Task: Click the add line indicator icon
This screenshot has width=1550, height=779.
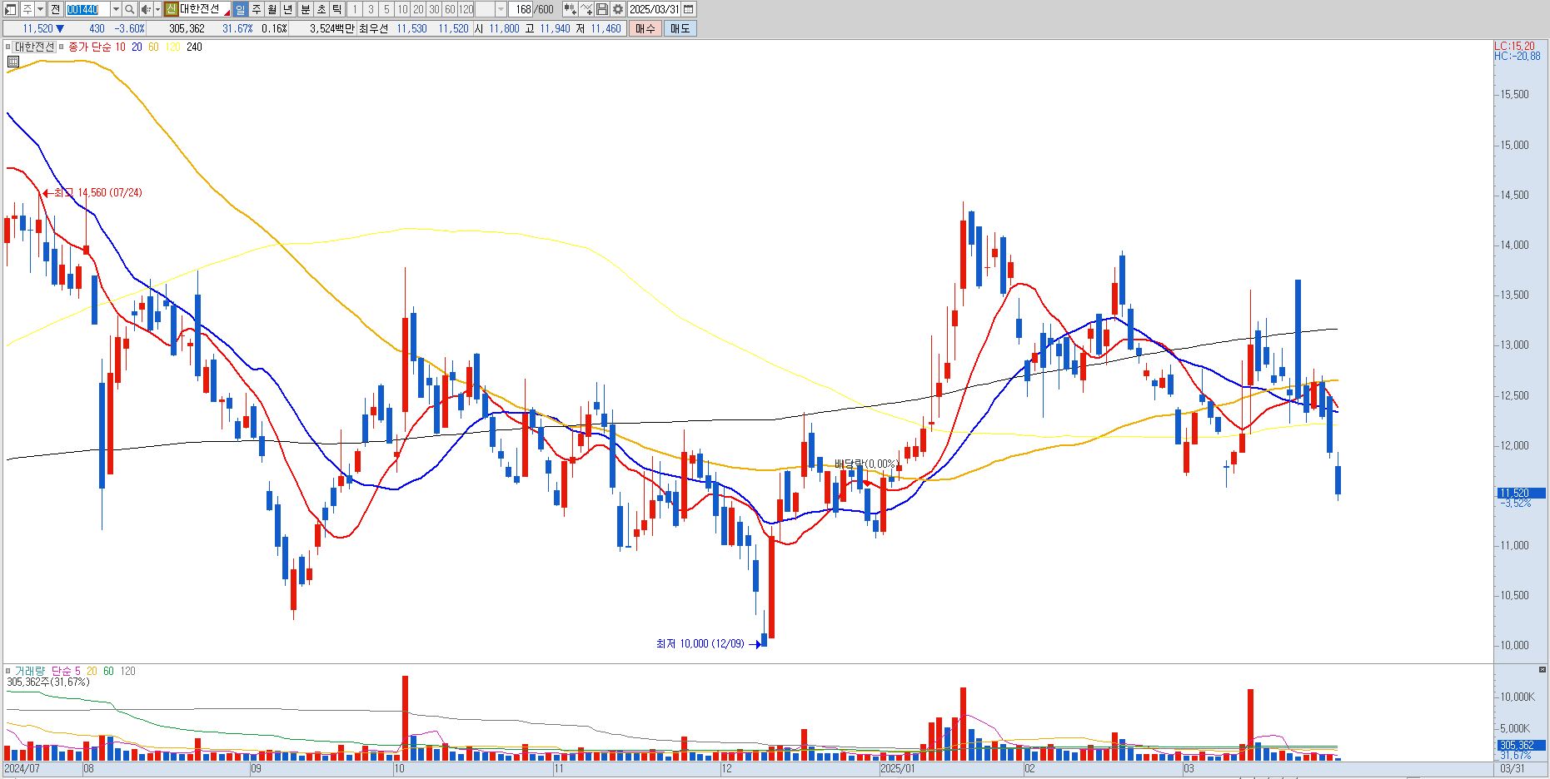Action: [x=586, y=9]
